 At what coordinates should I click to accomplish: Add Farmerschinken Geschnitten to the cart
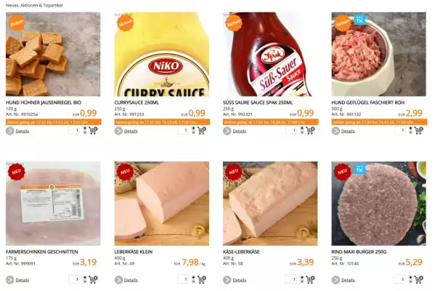[x=93, y=279]
